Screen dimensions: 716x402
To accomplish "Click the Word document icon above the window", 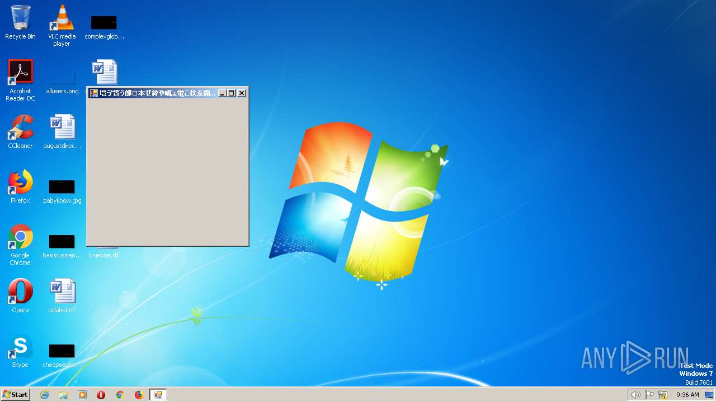I will coord(105,72).
